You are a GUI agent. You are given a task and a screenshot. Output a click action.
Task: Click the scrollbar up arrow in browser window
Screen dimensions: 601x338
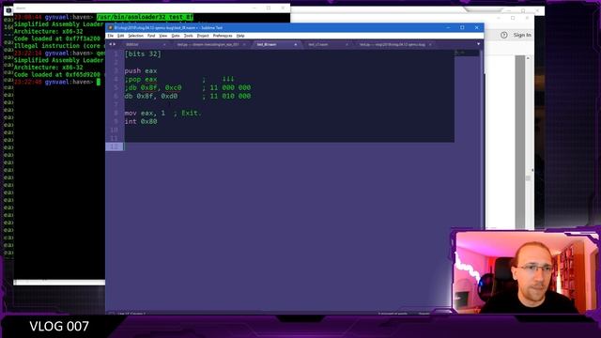click(528, 58)
